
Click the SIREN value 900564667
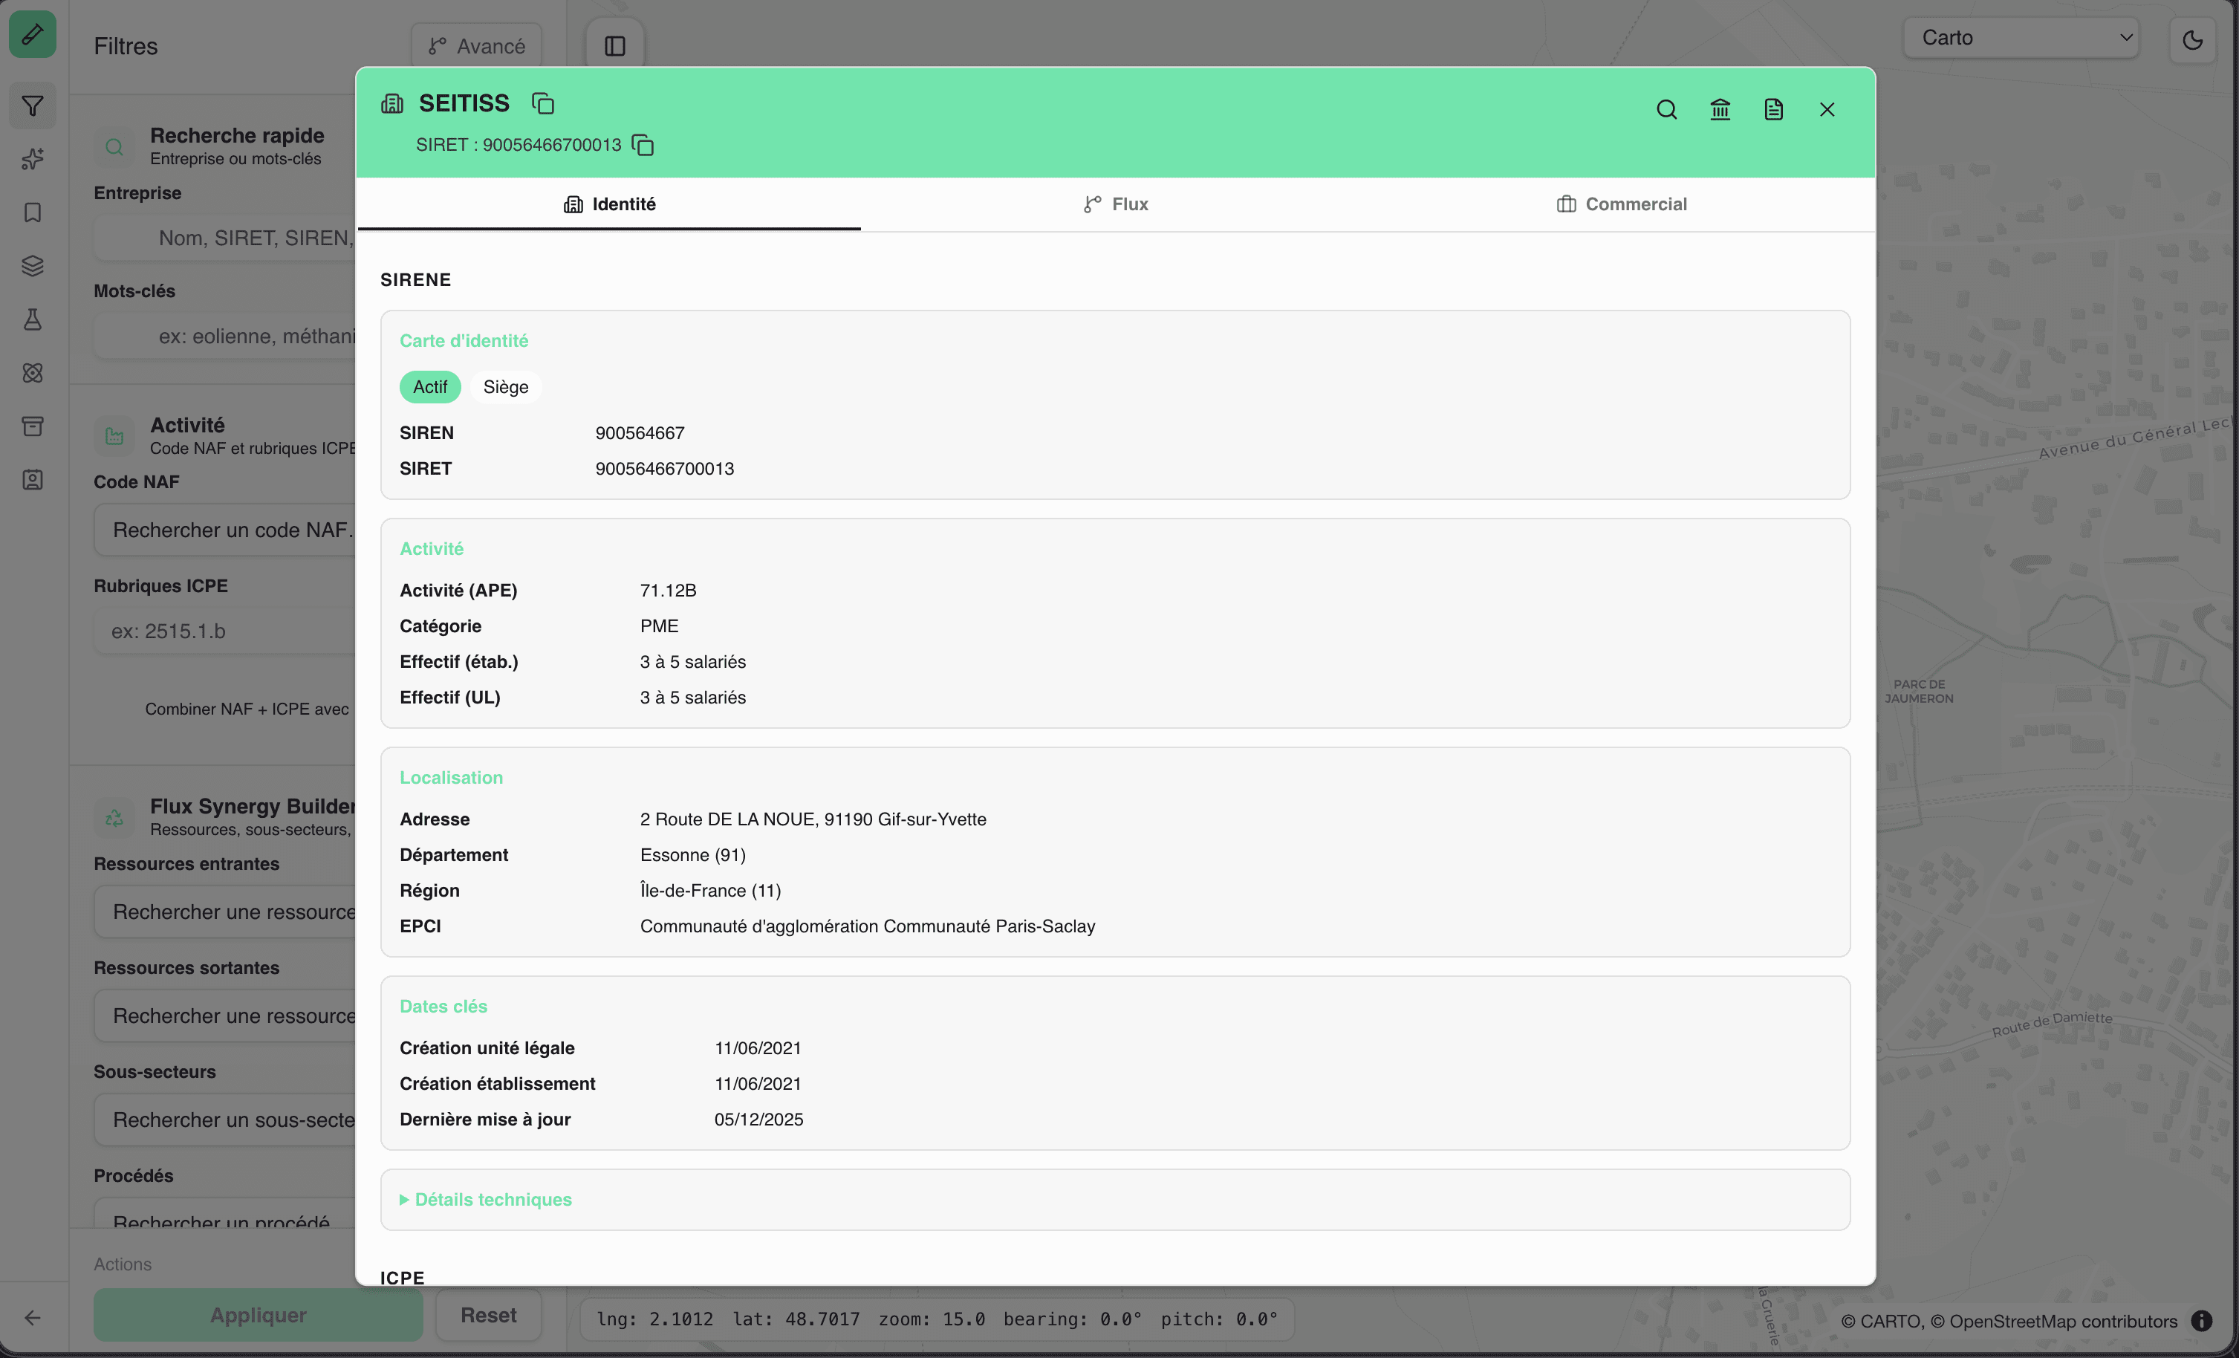pos(640,434)
